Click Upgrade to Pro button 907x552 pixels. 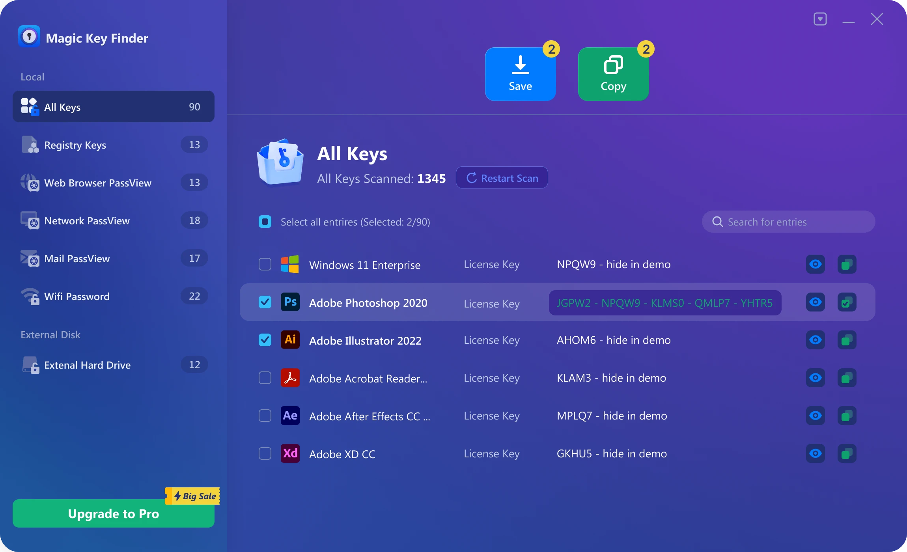(x=114, y=513)
